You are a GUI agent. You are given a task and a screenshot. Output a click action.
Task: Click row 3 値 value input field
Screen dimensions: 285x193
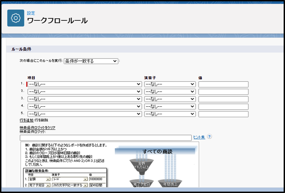pyautogui.click(x=223, y=99)
